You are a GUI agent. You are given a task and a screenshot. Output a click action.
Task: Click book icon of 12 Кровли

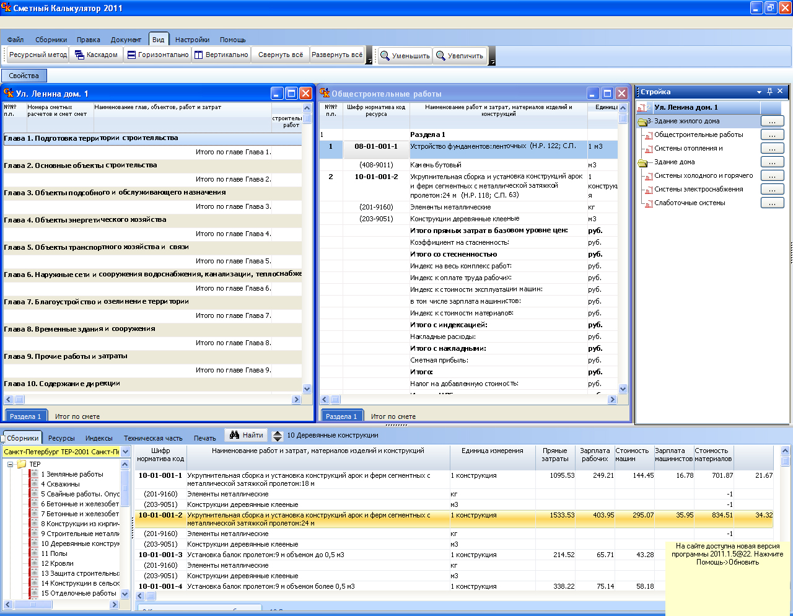coord(34,563)
